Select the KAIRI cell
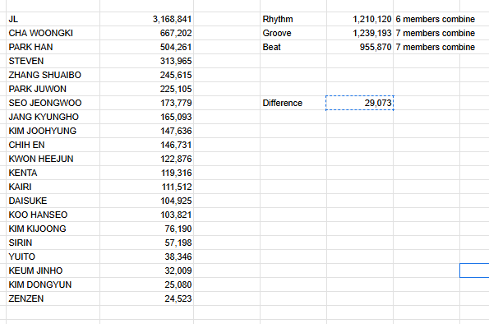489x324 pixels. tap(53, 187)
